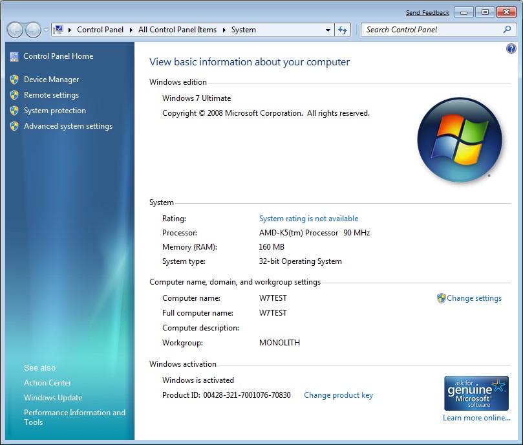Viewport: 523px width, 445px height.
Task: Open Windows Update under See also
Action: (53, 398)
